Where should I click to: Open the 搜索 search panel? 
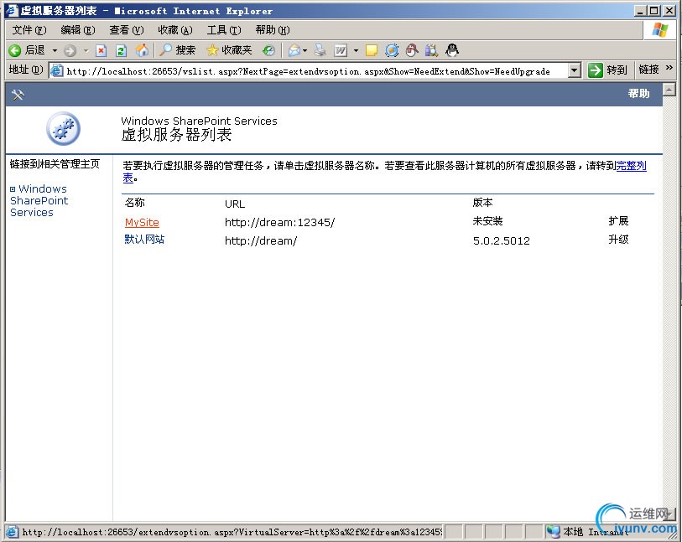coord(178,50)
